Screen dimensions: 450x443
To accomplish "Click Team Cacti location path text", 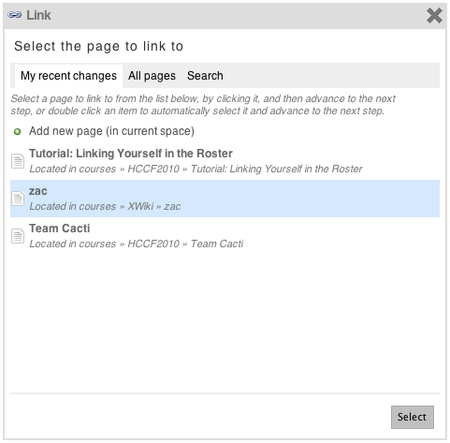I will point(137,244).
